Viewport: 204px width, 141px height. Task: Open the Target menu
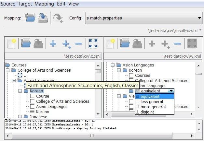point(25,4)
